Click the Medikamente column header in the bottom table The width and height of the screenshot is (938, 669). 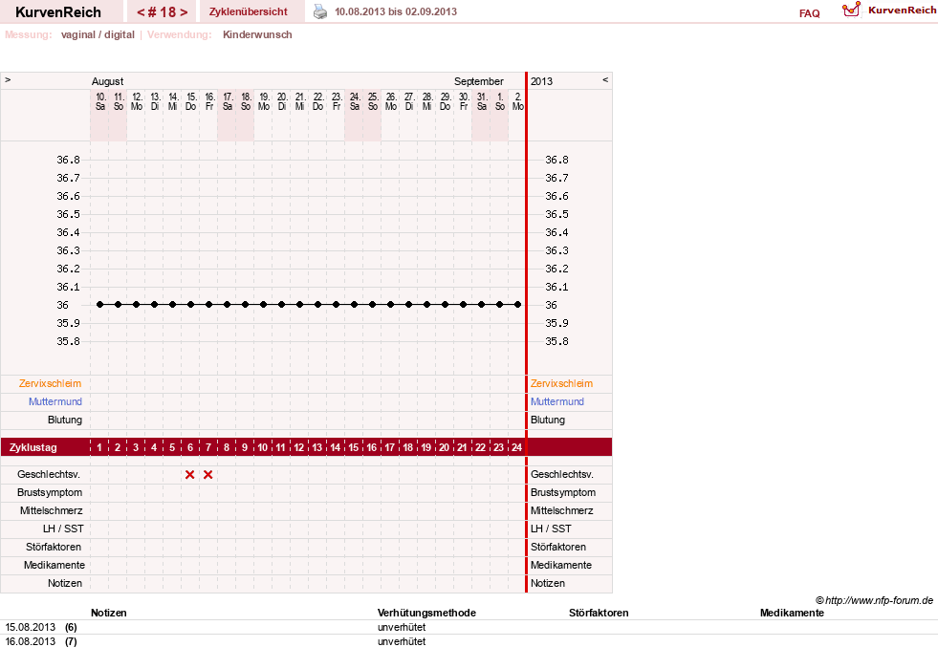click(x=792, y=613)
